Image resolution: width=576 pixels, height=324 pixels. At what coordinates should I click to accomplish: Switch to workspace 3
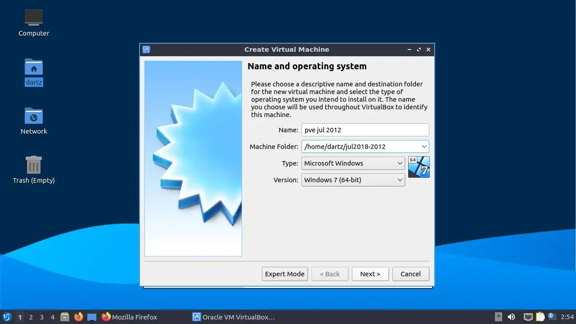[x=41, y=317]
